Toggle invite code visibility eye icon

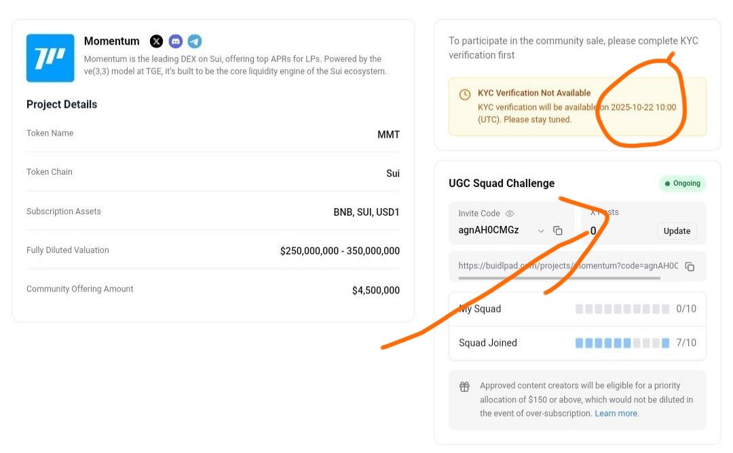pyautogui.click(x=510, y=214)
